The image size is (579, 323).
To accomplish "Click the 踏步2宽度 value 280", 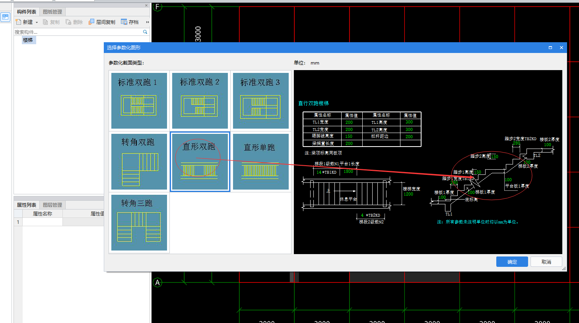I will (x=517, y=143).
